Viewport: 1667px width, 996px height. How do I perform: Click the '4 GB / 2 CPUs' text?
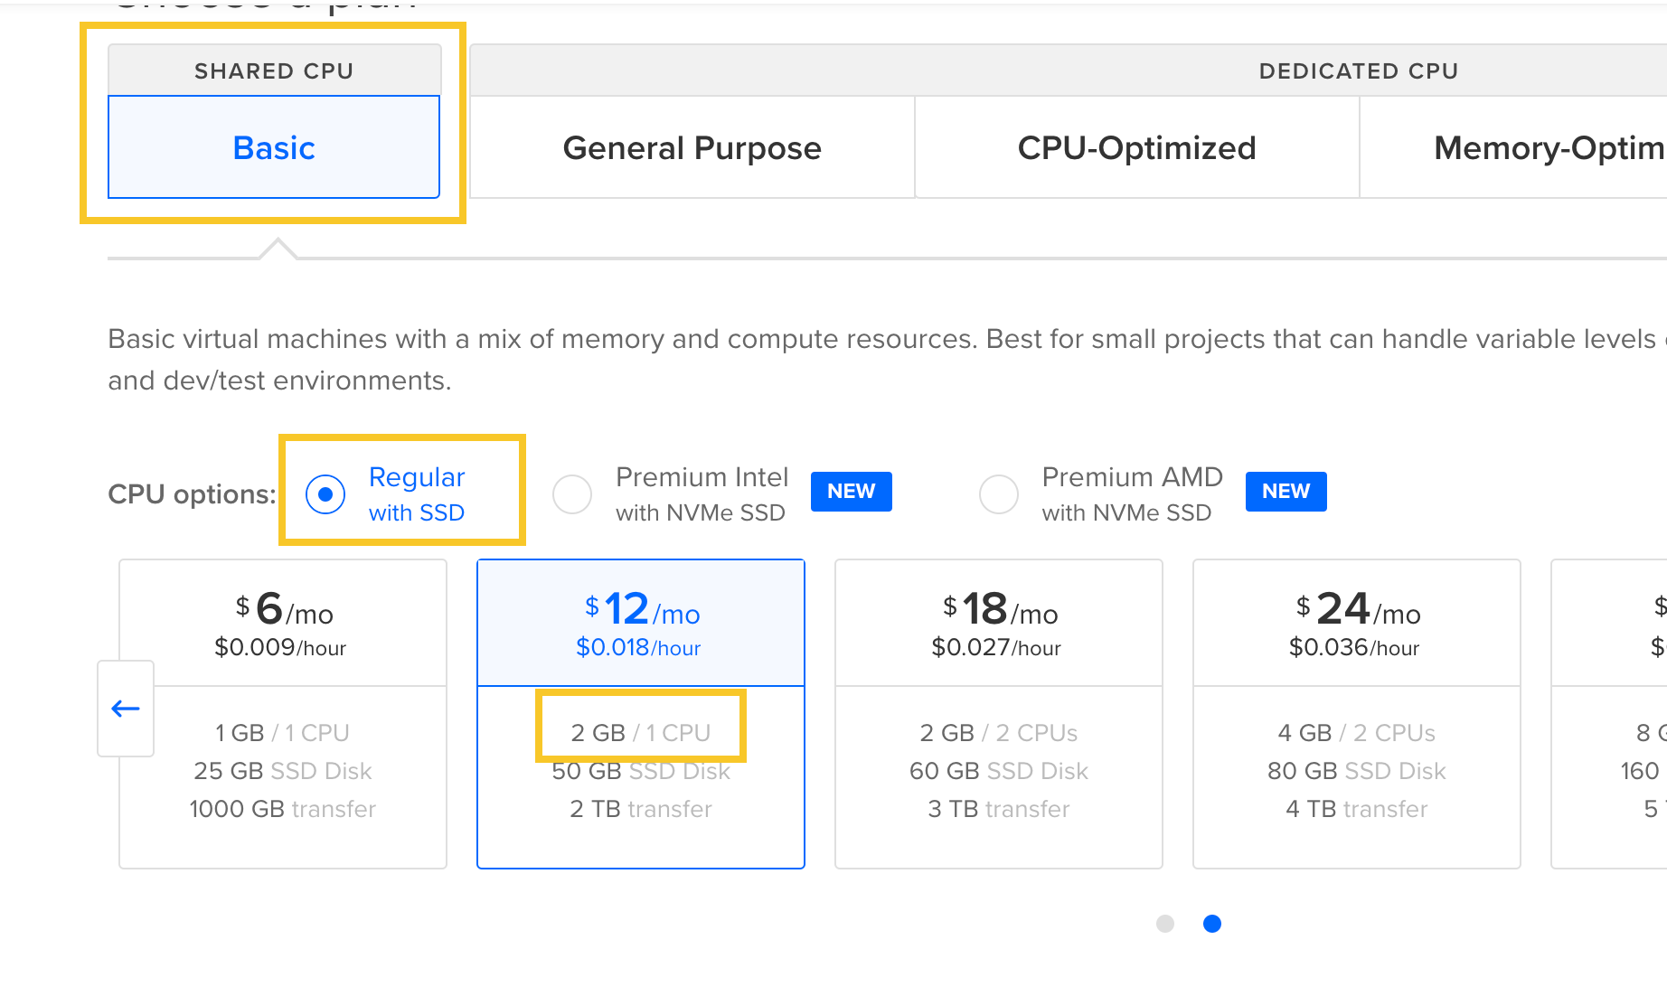[1357, 733]
